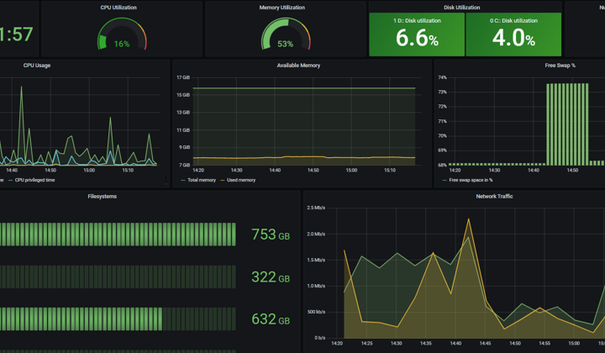
Task: Select the D: Disk utilization 6.6% tile
Action: [x=417, y=34]
